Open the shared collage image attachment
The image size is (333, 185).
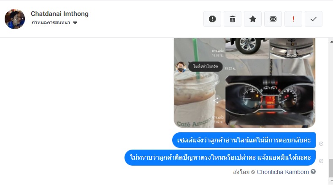244,83
